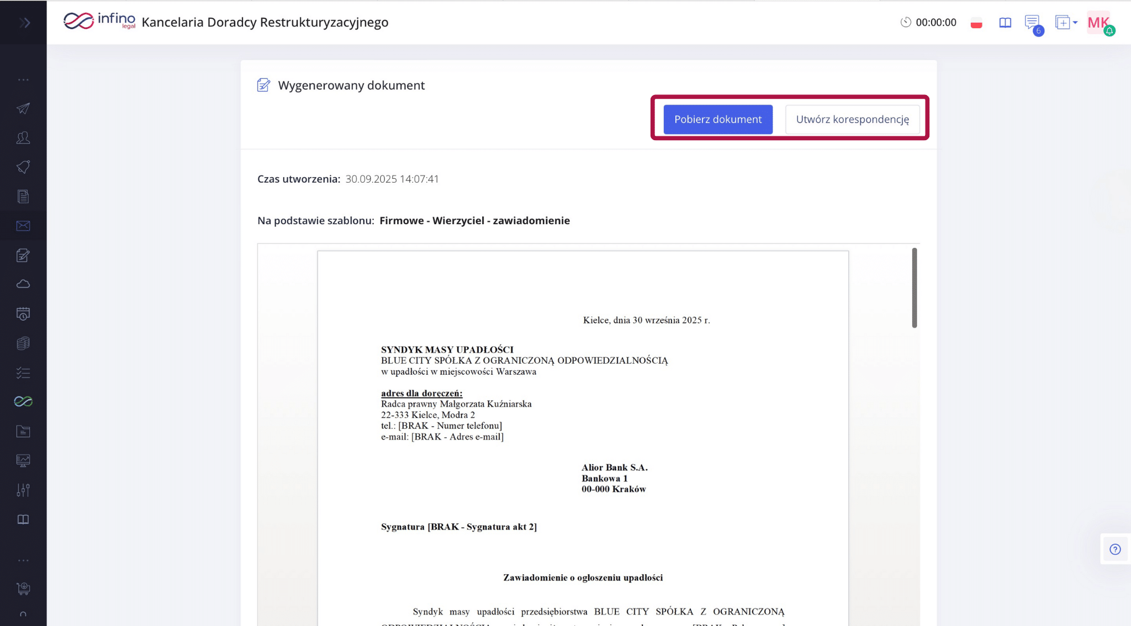
Task: Click the document preview vertical scrollbar
Action: 915,288
